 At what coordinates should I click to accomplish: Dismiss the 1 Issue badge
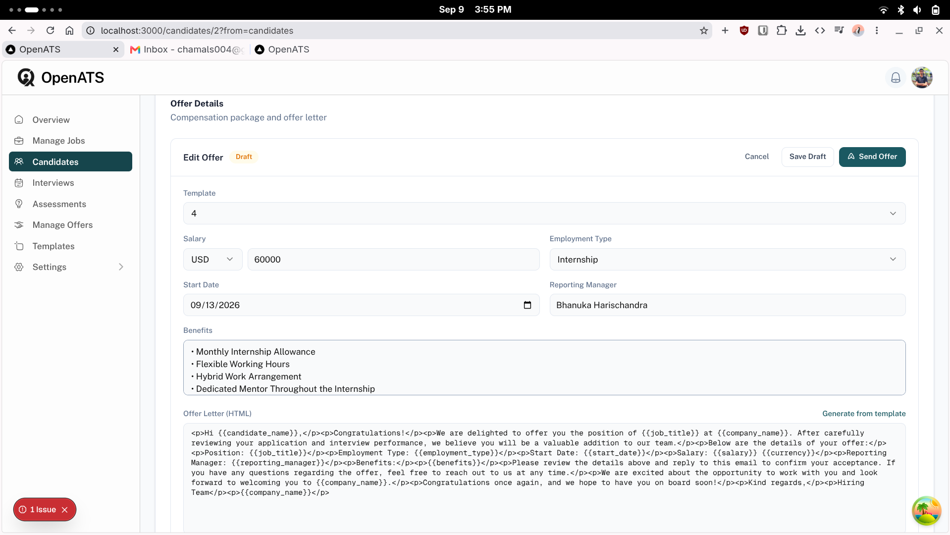[x=64, y=510]
